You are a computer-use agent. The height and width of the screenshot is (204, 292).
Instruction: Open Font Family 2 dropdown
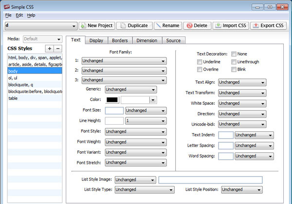point(124,71)
